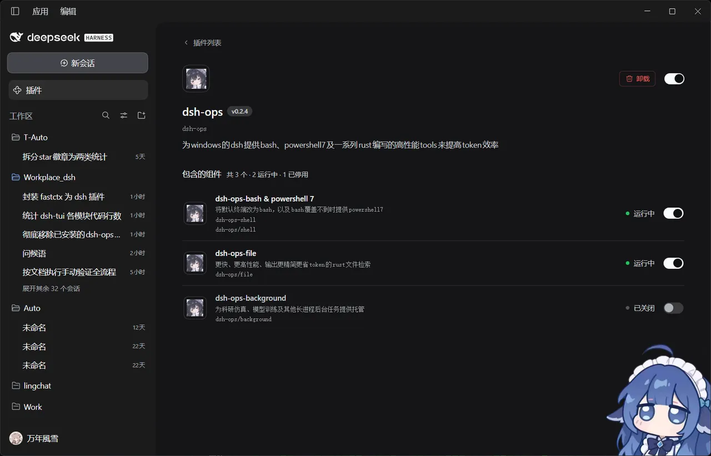The height and width of the screenshot is (456, 711).
Task: Start a 新会话 conversation
Action: pyautogui.click(x=78, y=63)
